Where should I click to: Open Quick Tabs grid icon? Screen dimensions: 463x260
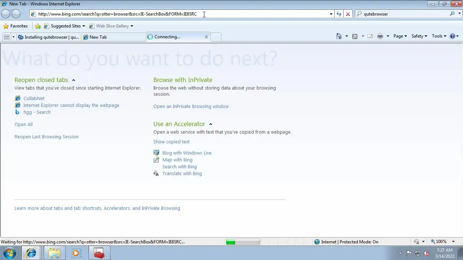pyautogui.click(x=7, y=37)
